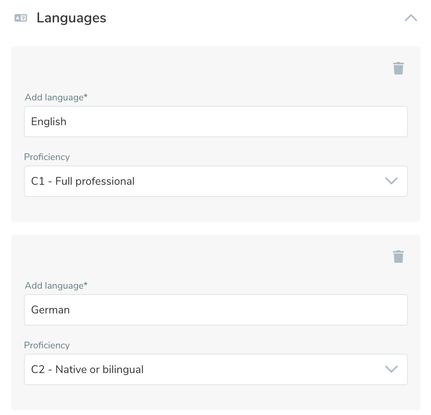Click the Languages translate icon

coord(21,18)
